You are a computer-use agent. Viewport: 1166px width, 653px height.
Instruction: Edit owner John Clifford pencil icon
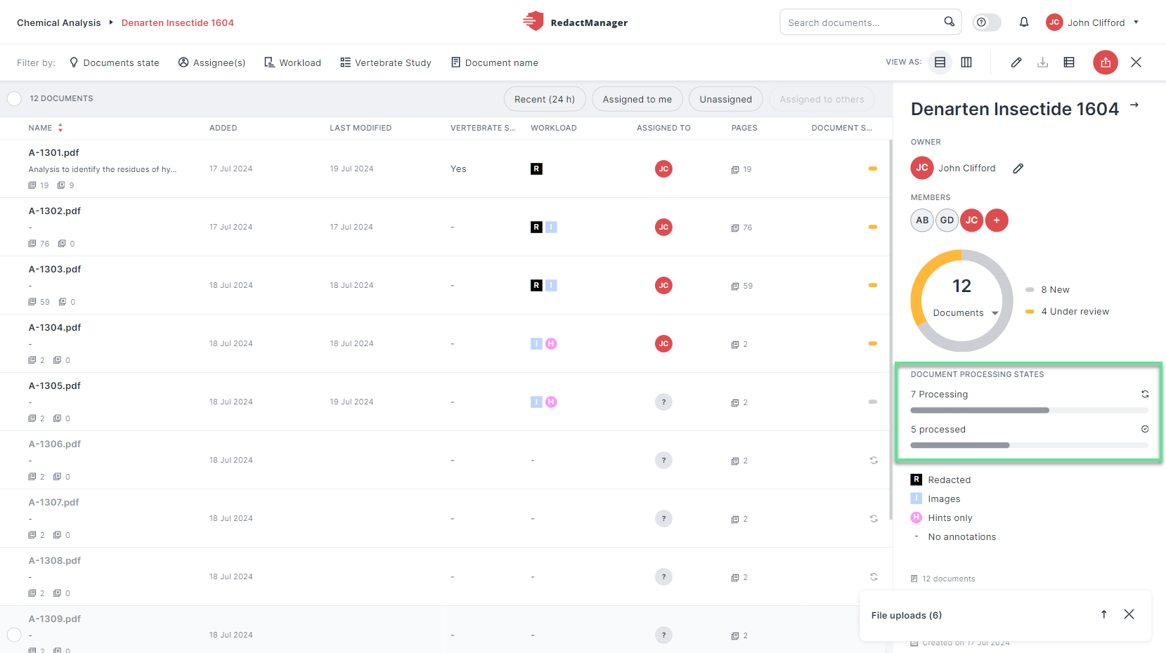[1018, 169]
